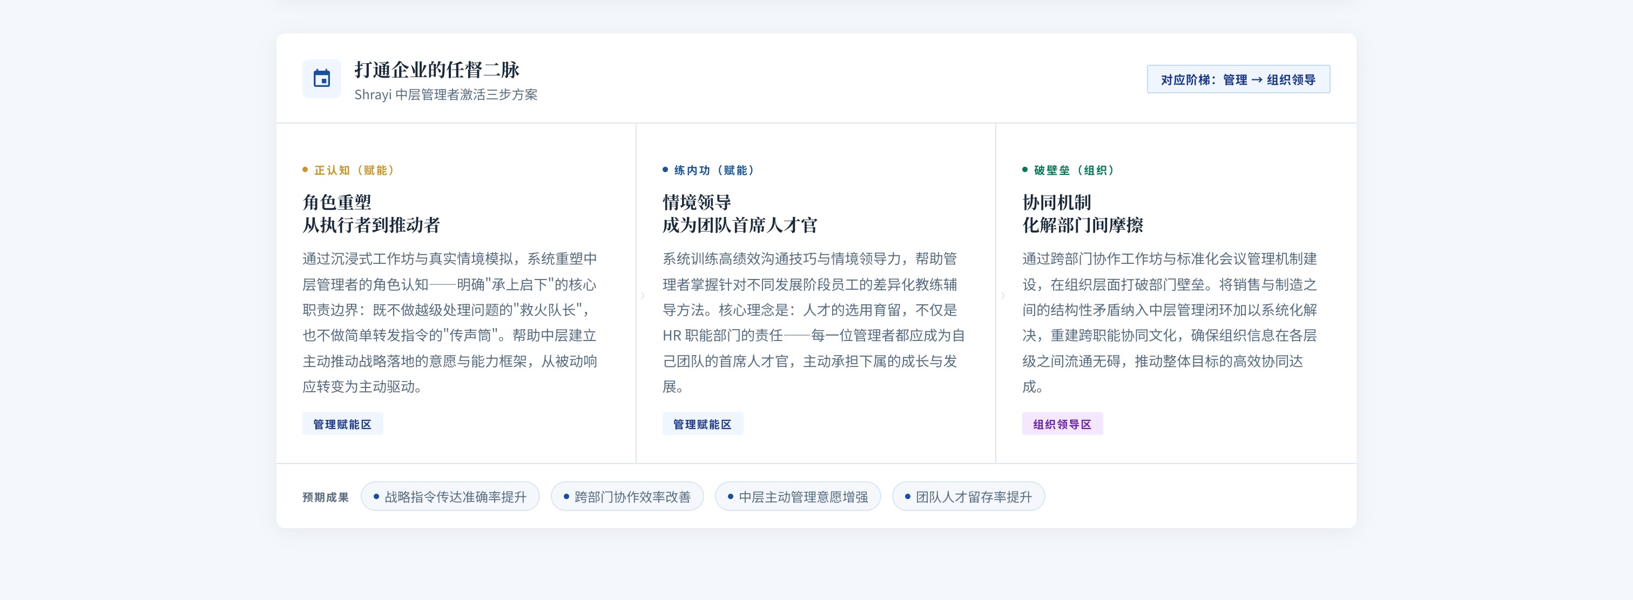Screen dimensions: 1633x600
Task: Select the 管理赋能区 tag under 角色重塑
Action: coord(342,424)
